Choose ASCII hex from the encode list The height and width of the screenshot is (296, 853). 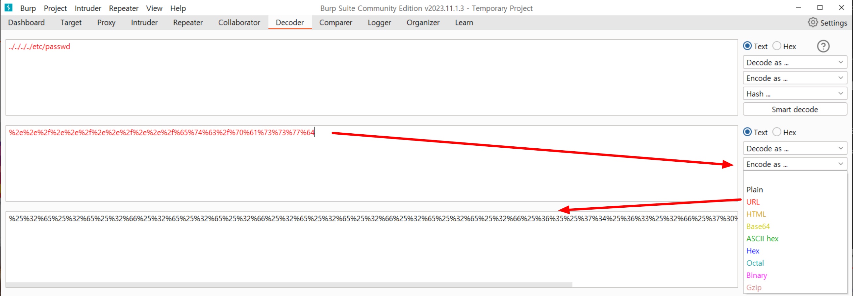click(x=795, y=239)
